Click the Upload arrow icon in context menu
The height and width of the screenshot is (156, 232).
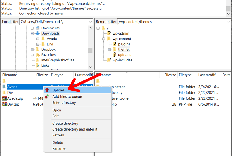tap(47, 90)
